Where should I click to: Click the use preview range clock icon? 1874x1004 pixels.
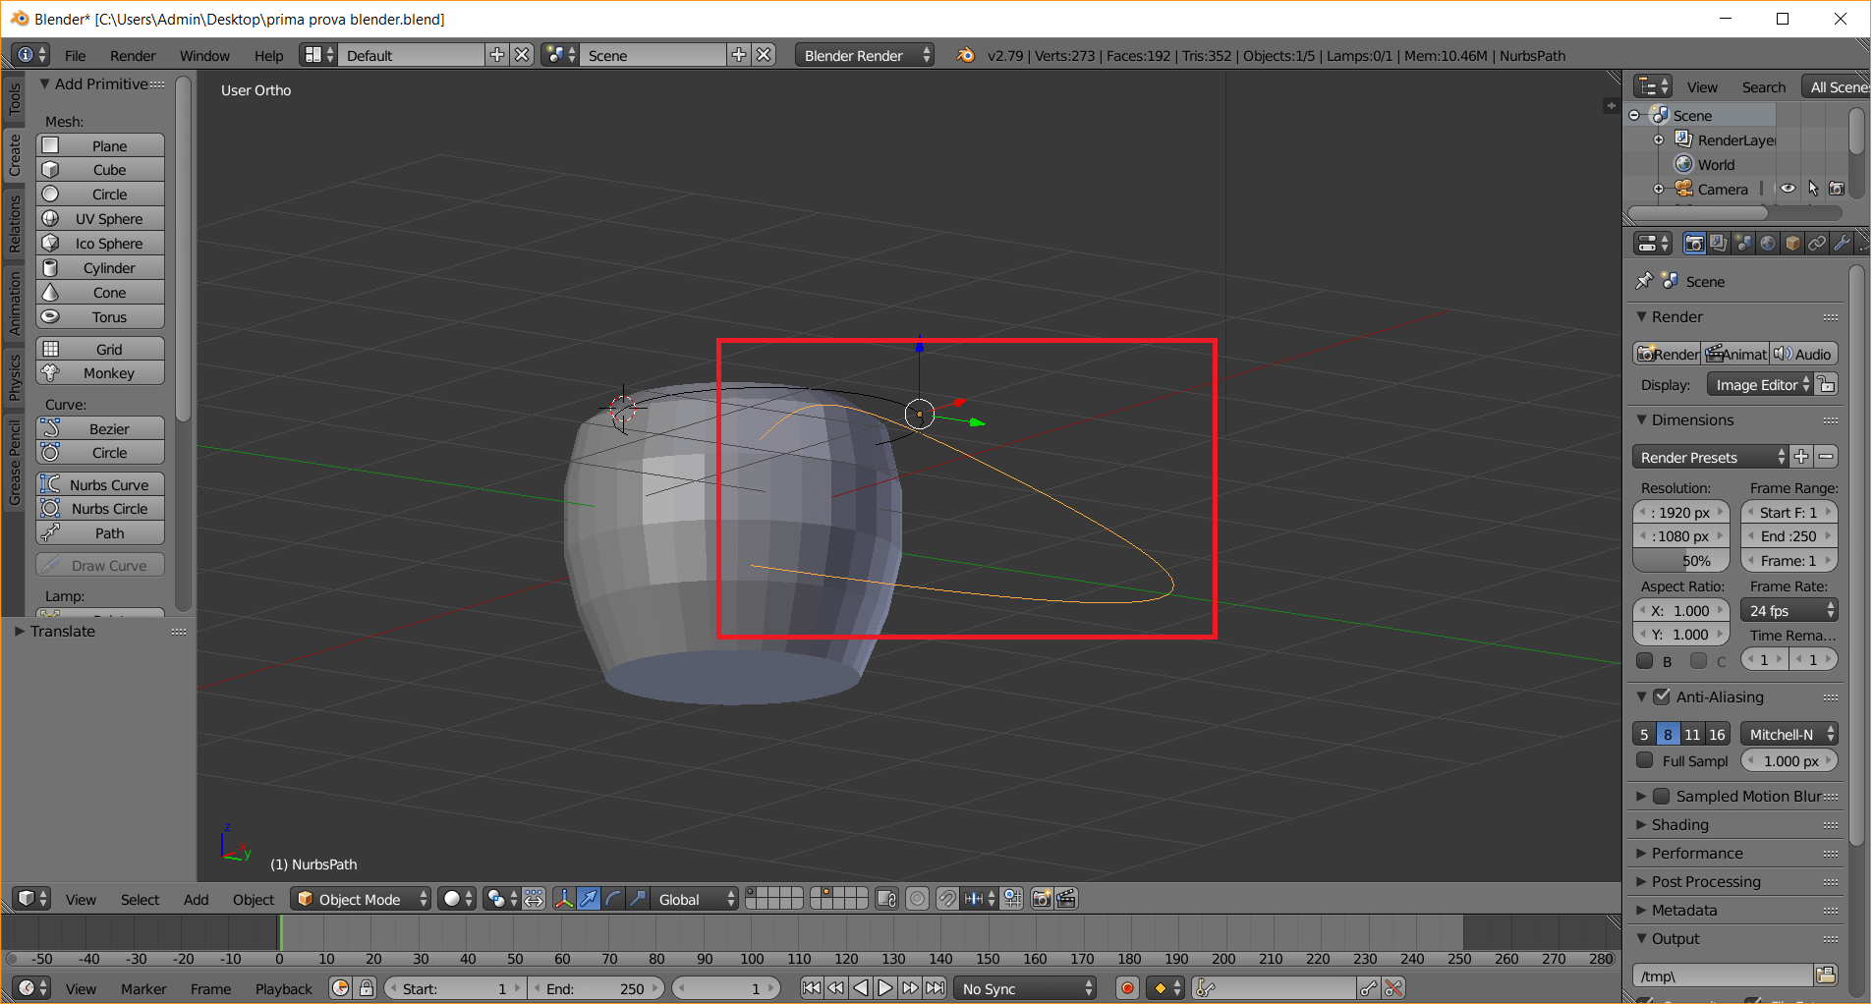341,988
